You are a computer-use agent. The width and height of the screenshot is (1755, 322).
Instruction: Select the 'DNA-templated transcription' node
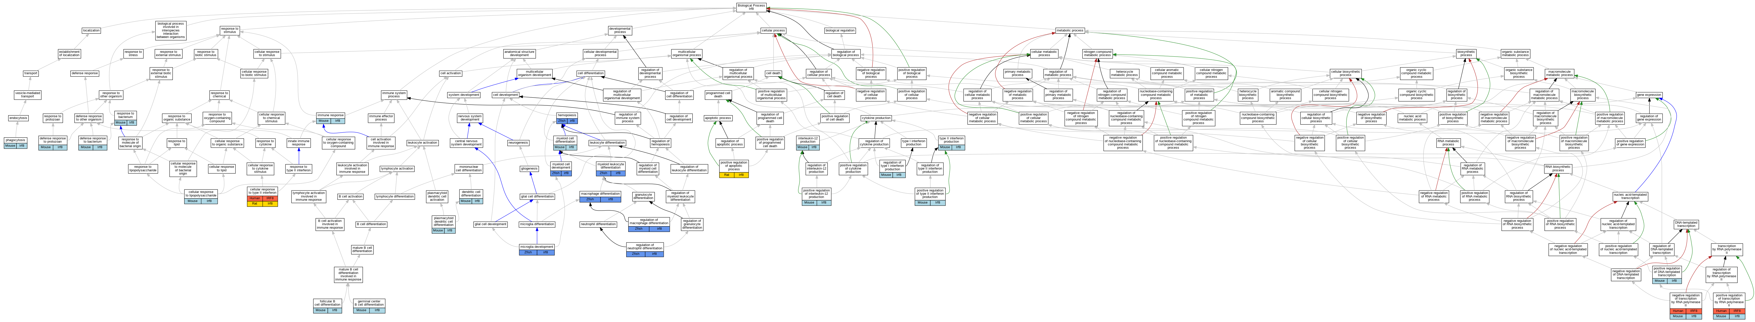(1686, 224)
